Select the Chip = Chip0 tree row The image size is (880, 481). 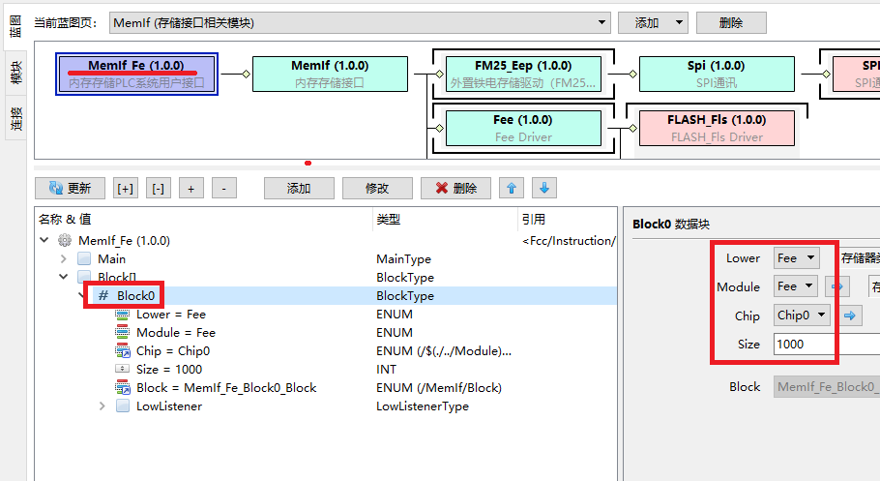tap(173, 351)
